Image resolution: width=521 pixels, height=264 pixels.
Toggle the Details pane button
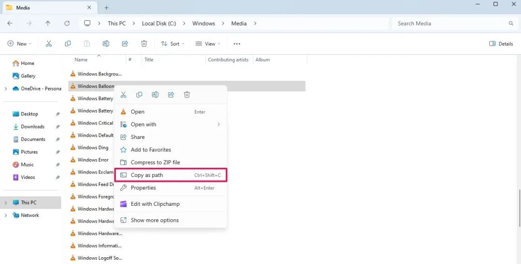click(501, 44)
